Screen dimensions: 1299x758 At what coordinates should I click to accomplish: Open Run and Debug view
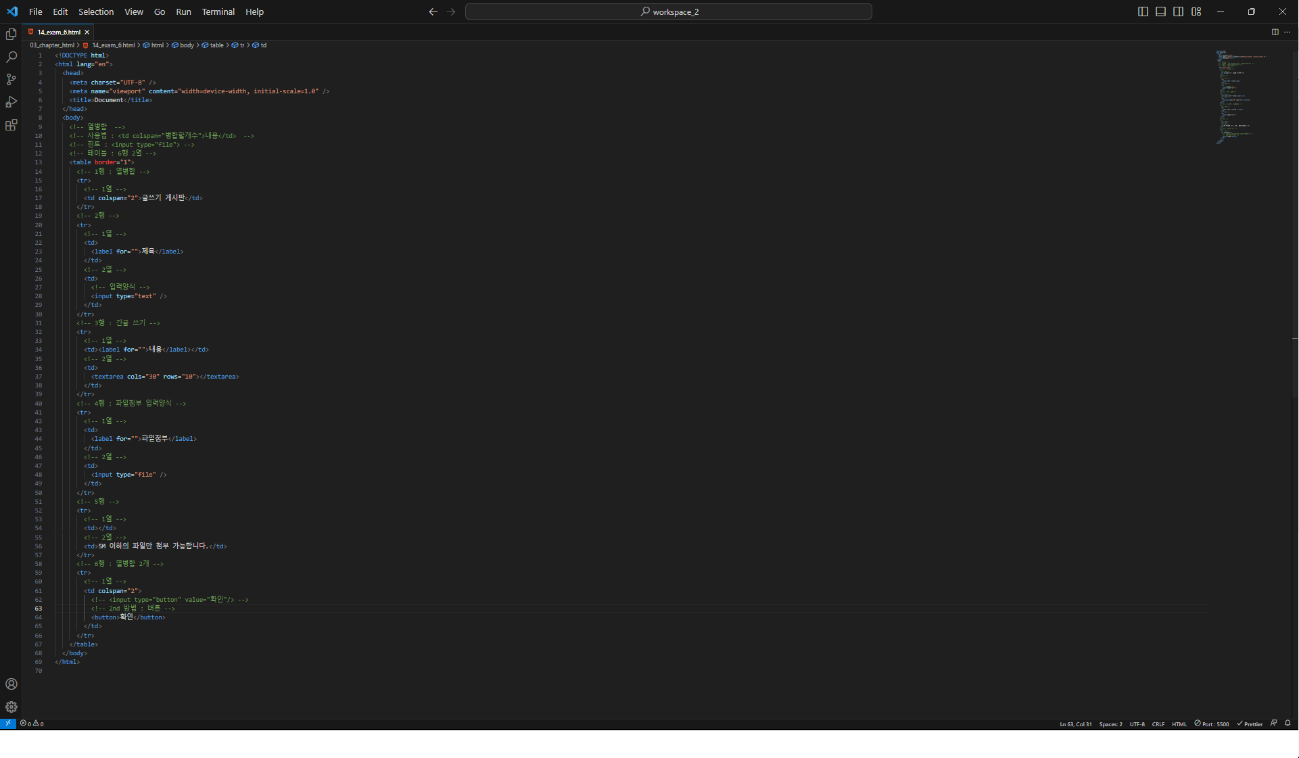point(11,102)
